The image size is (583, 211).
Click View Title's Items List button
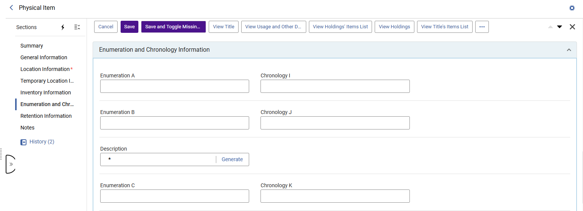(x=445, y=27)
